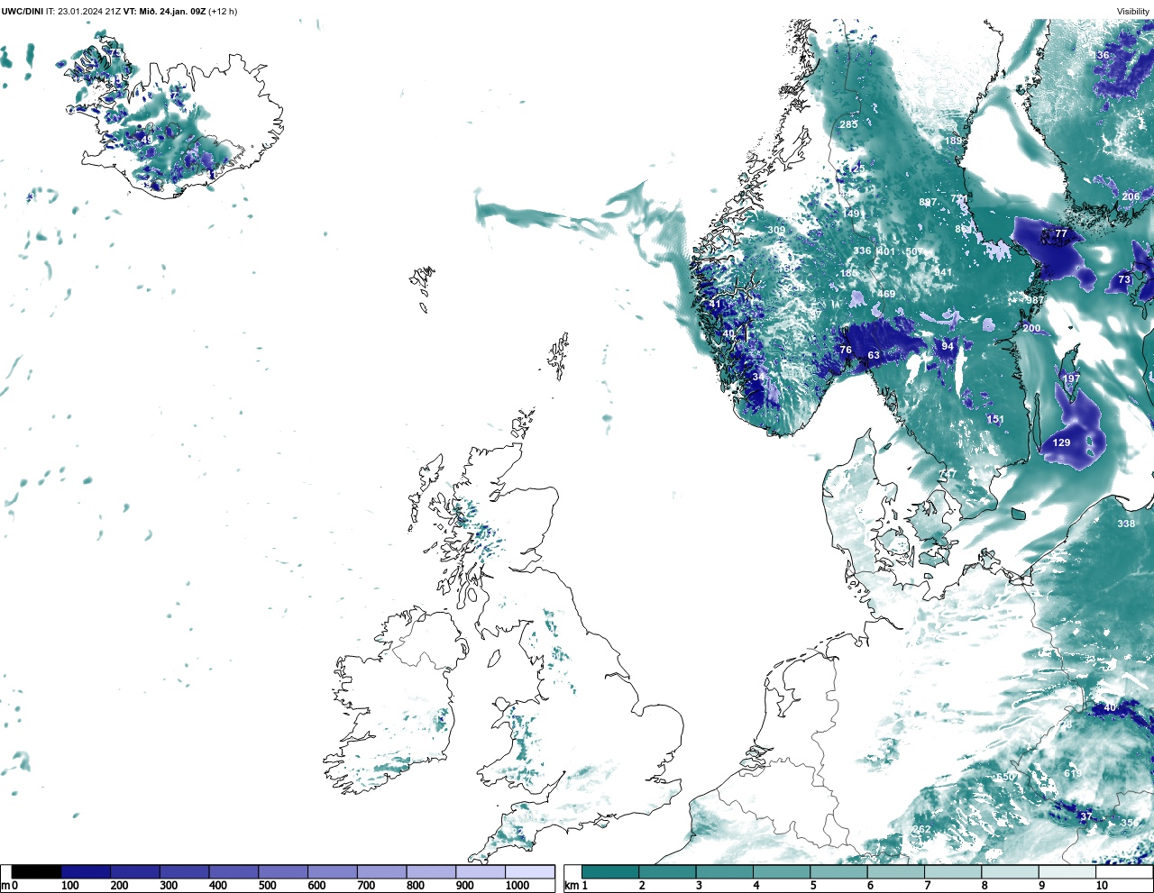Click the visibility value '94' on the map
Viewport: 1154px width, 893px height.
point(948,346)
